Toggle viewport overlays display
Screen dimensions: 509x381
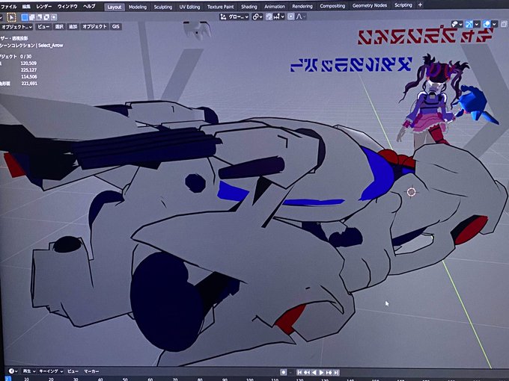(487, 24)
